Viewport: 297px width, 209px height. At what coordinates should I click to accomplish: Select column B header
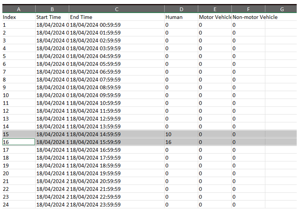[52, 9]
